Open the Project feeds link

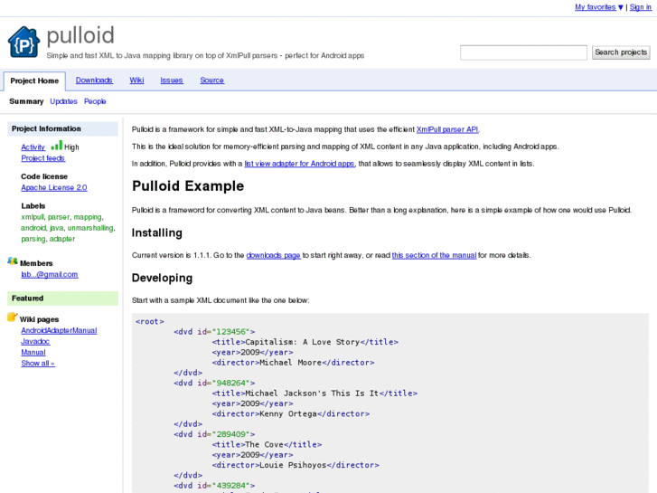[42, 158]
